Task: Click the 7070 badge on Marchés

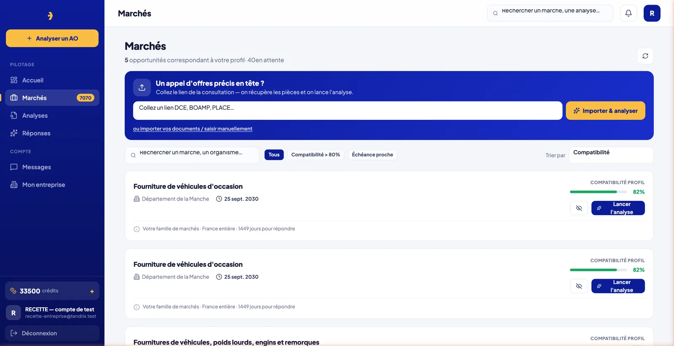Action: click(x=85, y=98)
